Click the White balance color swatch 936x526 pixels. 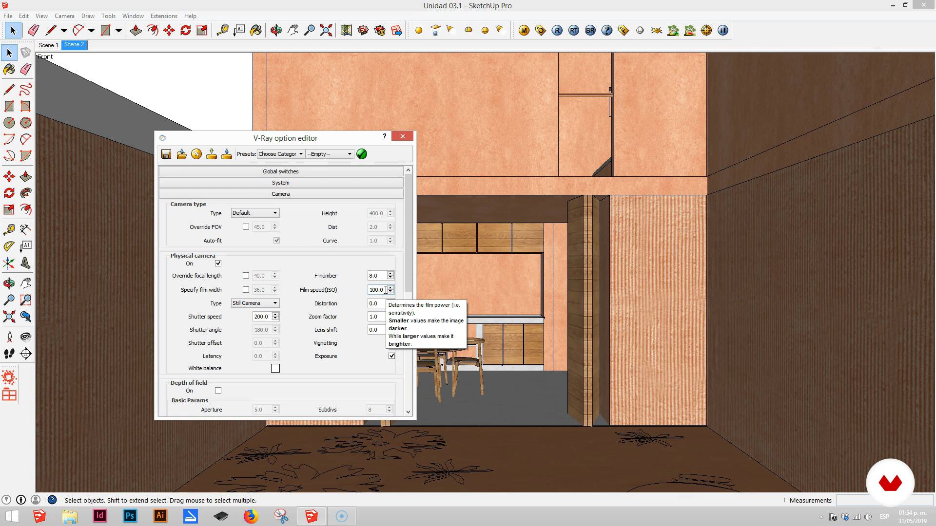pyautogui.click(x=275, y=368)
